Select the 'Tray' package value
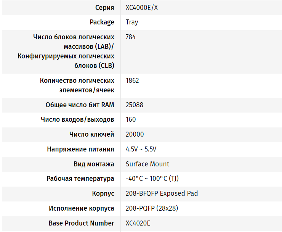Image resolution: width=282 pixels, height=232 pixels. pos(132,22)
